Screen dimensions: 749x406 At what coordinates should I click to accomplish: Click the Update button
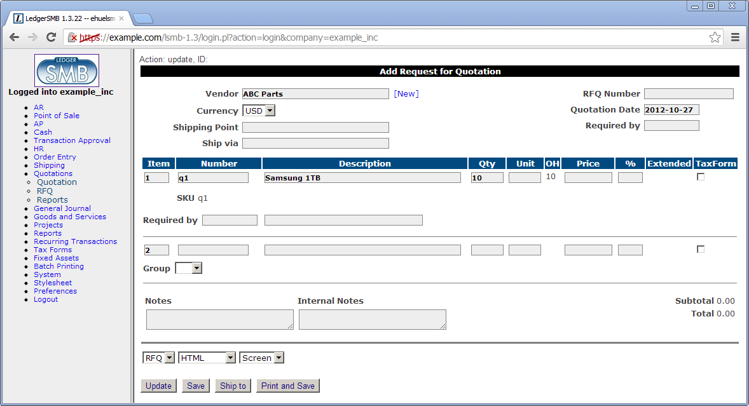pos(158,386)
